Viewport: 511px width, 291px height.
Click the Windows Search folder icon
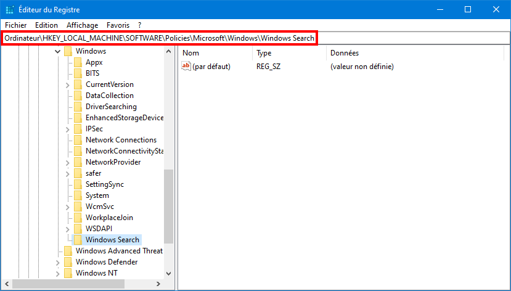(78, 239)
